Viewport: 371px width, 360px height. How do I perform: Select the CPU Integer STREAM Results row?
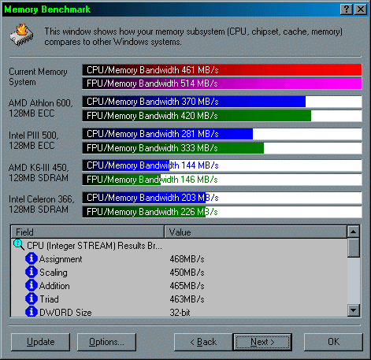tap(179, 246)
